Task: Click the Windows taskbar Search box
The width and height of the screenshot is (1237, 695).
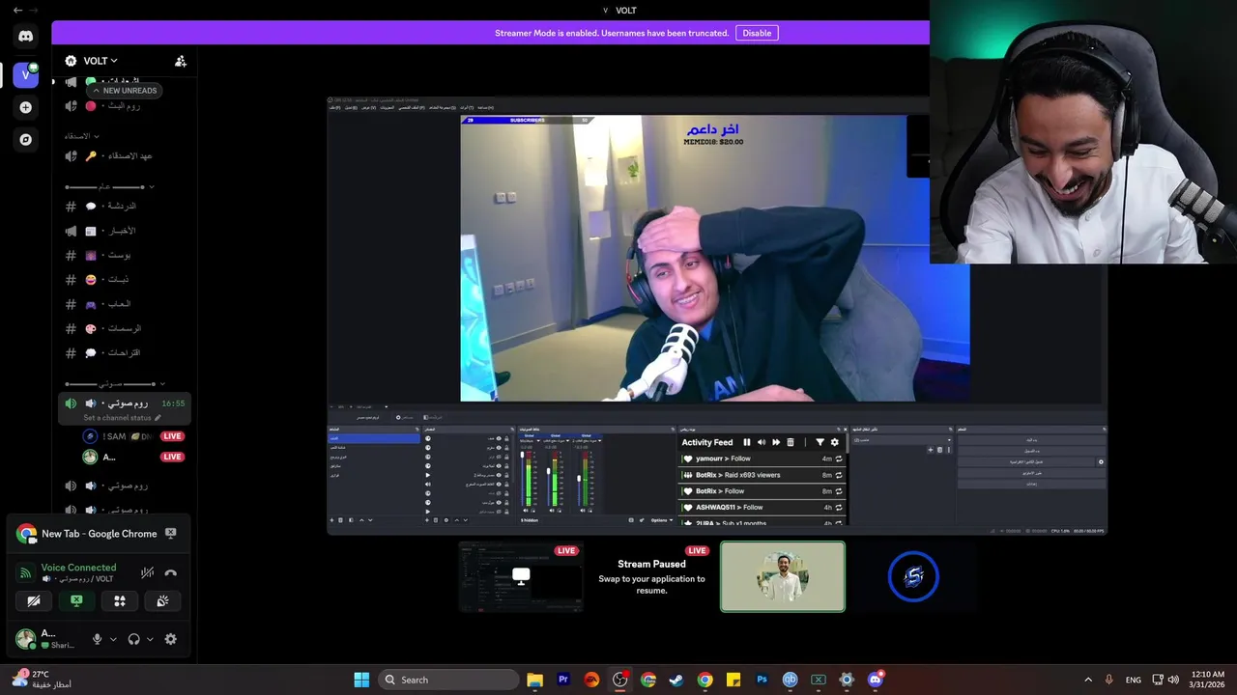Action: (448, 680)
